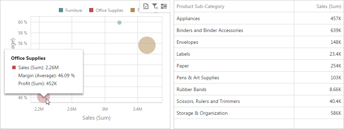Click the 148K sales value
The height and width of the screenshot is (129, 344).
pos(336,42)
